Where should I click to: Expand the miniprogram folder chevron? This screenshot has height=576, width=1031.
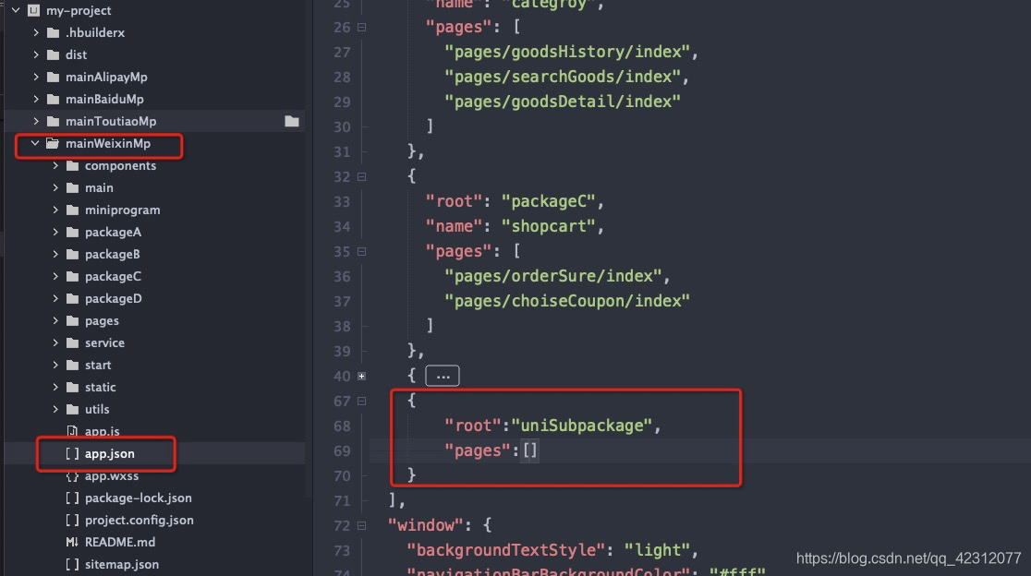[55, 210]
